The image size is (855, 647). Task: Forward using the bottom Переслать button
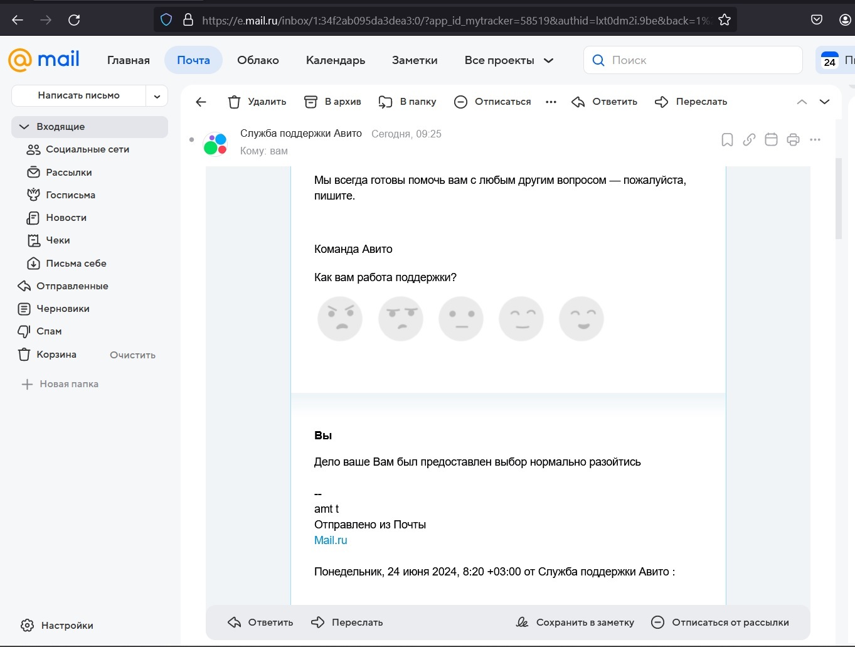(347, 623)
